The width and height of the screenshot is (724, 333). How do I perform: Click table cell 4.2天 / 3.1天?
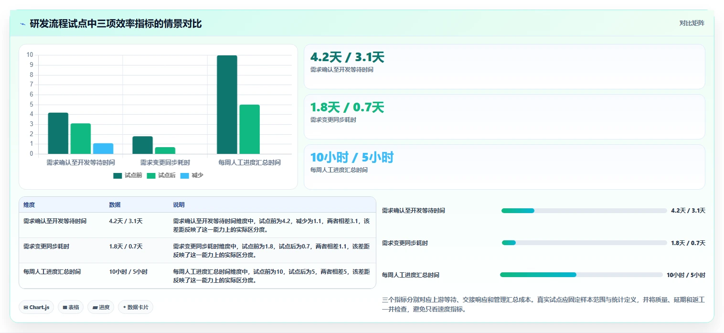tap(126, 221)
